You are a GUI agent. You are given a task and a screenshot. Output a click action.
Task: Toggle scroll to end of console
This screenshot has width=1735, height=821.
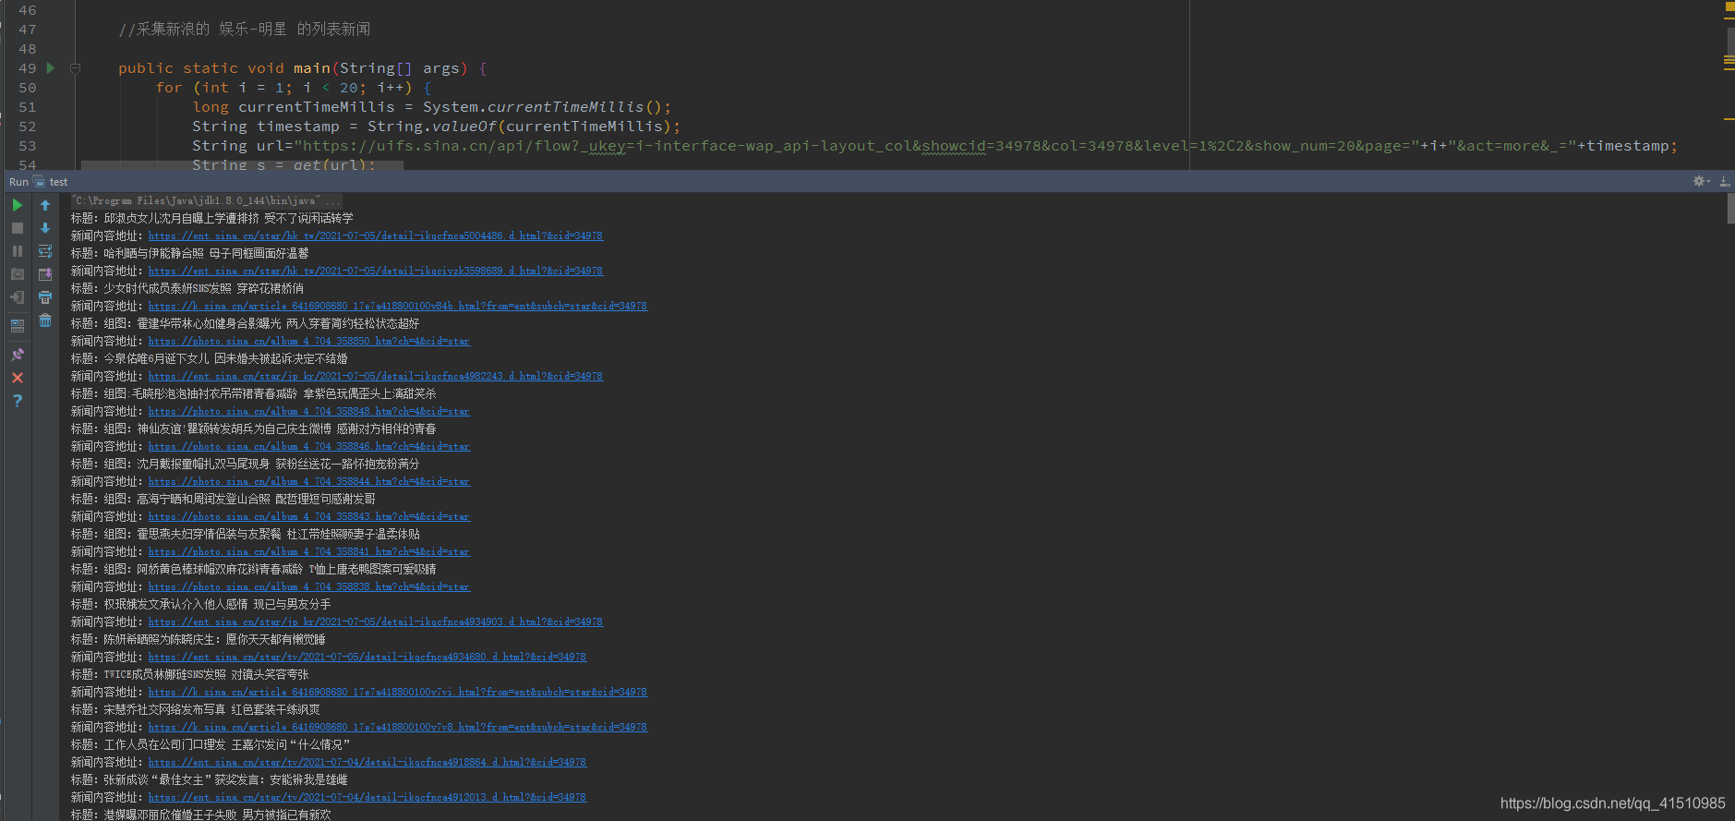coord(45,274)
